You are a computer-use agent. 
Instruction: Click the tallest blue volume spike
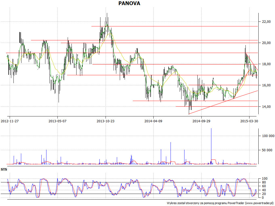pos(211,146)
